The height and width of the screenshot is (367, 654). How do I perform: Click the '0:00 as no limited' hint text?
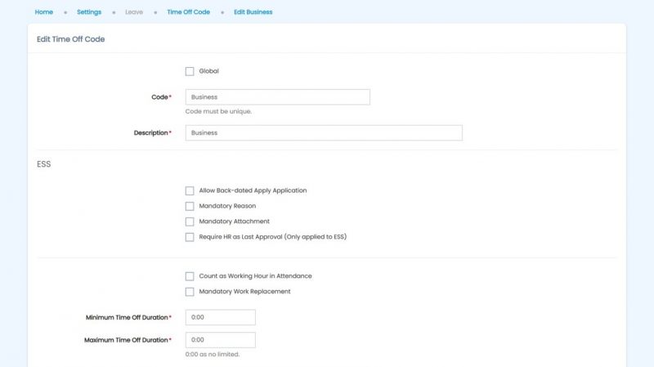pyautogui.click(x=213, y=355)
